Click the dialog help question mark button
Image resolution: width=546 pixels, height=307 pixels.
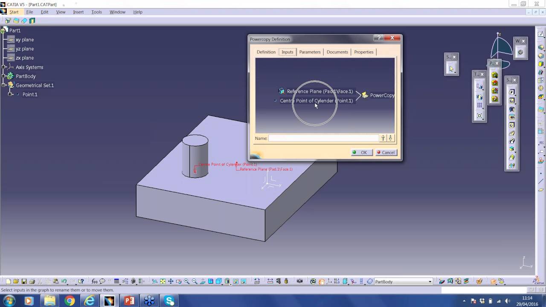pyautogui.click(x=378, y=38)
